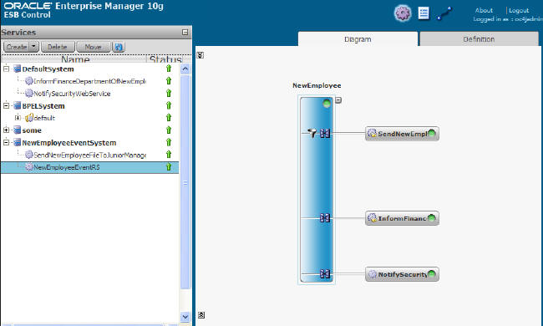Click the green status arrow for NewEmployeeEventRS
This screenshot has width=543, height=326.
click(169, 166)
